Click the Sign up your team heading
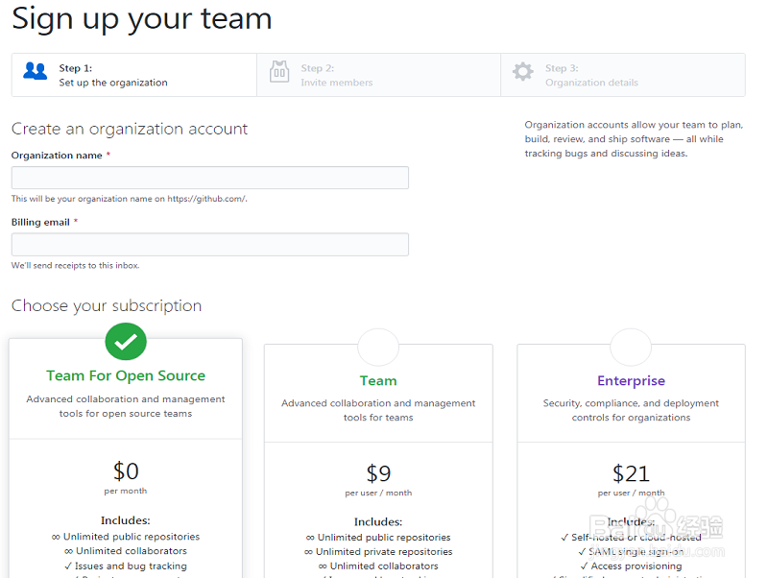768x578 pixels. pyautogui.click(x=142, y=19)
